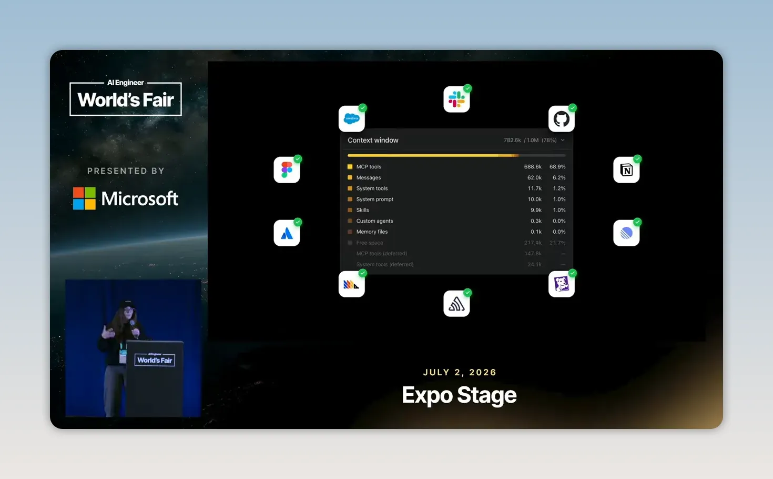This screenshot has width=773, height=479.
Task: Click the "System prompt" row label
Action: 375,199
